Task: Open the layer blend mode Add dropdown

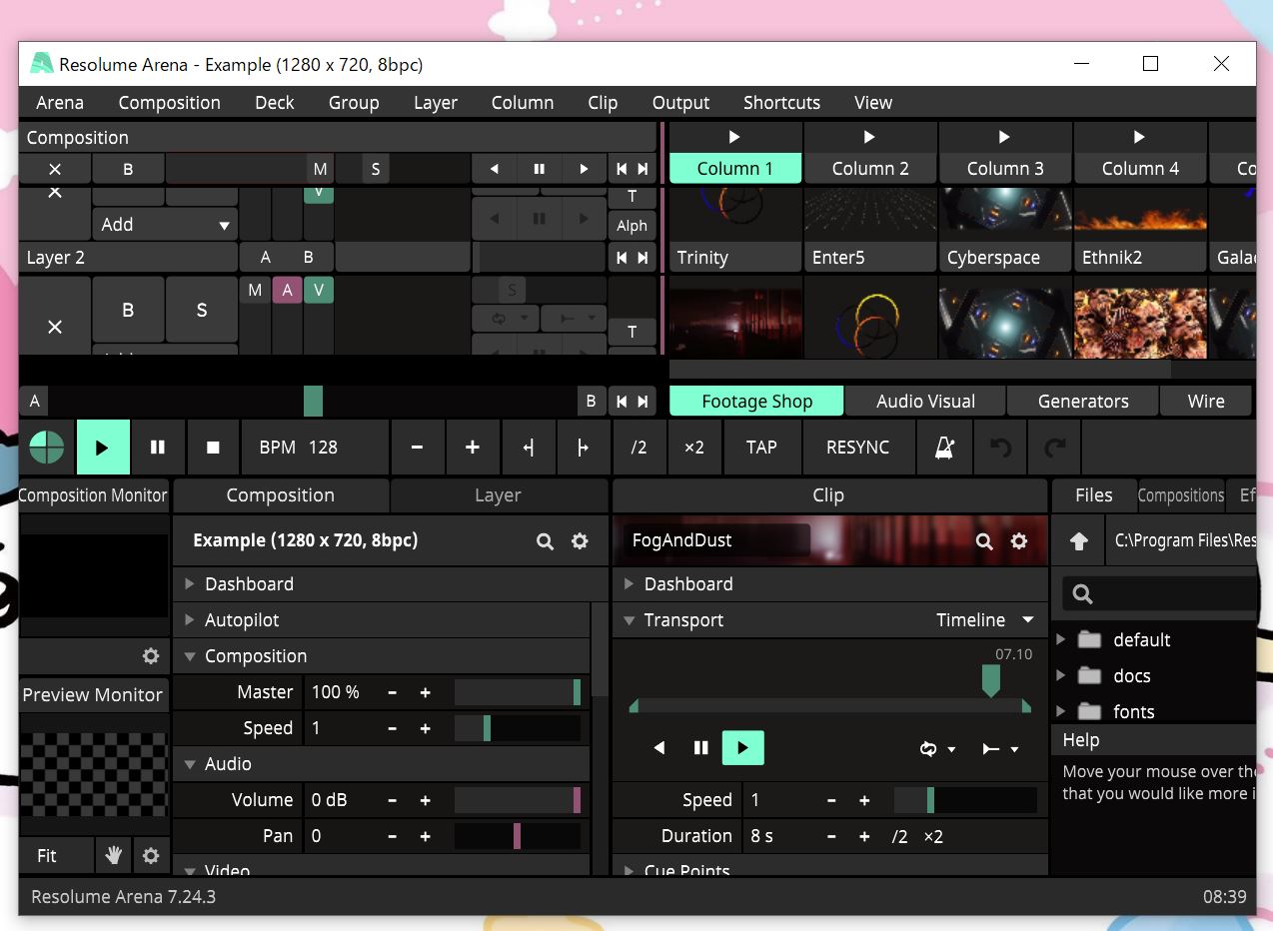Action: click(165, 225)
